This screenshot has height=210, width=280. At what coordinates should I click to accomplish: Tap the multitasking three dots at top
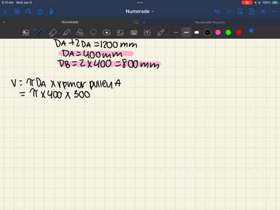(140, 2)
